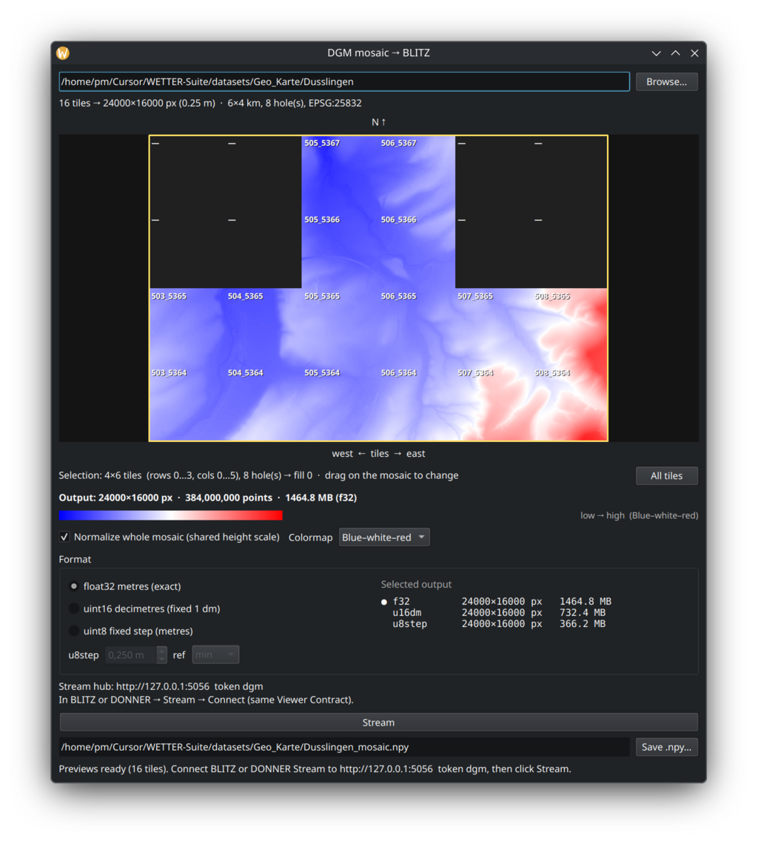Click the 'Selection: 4×6 tiles' info line

(258, 475)
